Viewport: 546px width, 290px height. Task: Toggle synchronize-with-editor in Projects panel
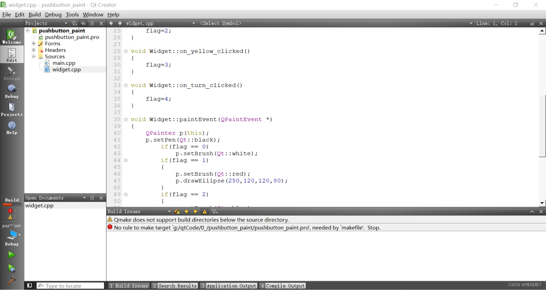click(x=83, y=23)
